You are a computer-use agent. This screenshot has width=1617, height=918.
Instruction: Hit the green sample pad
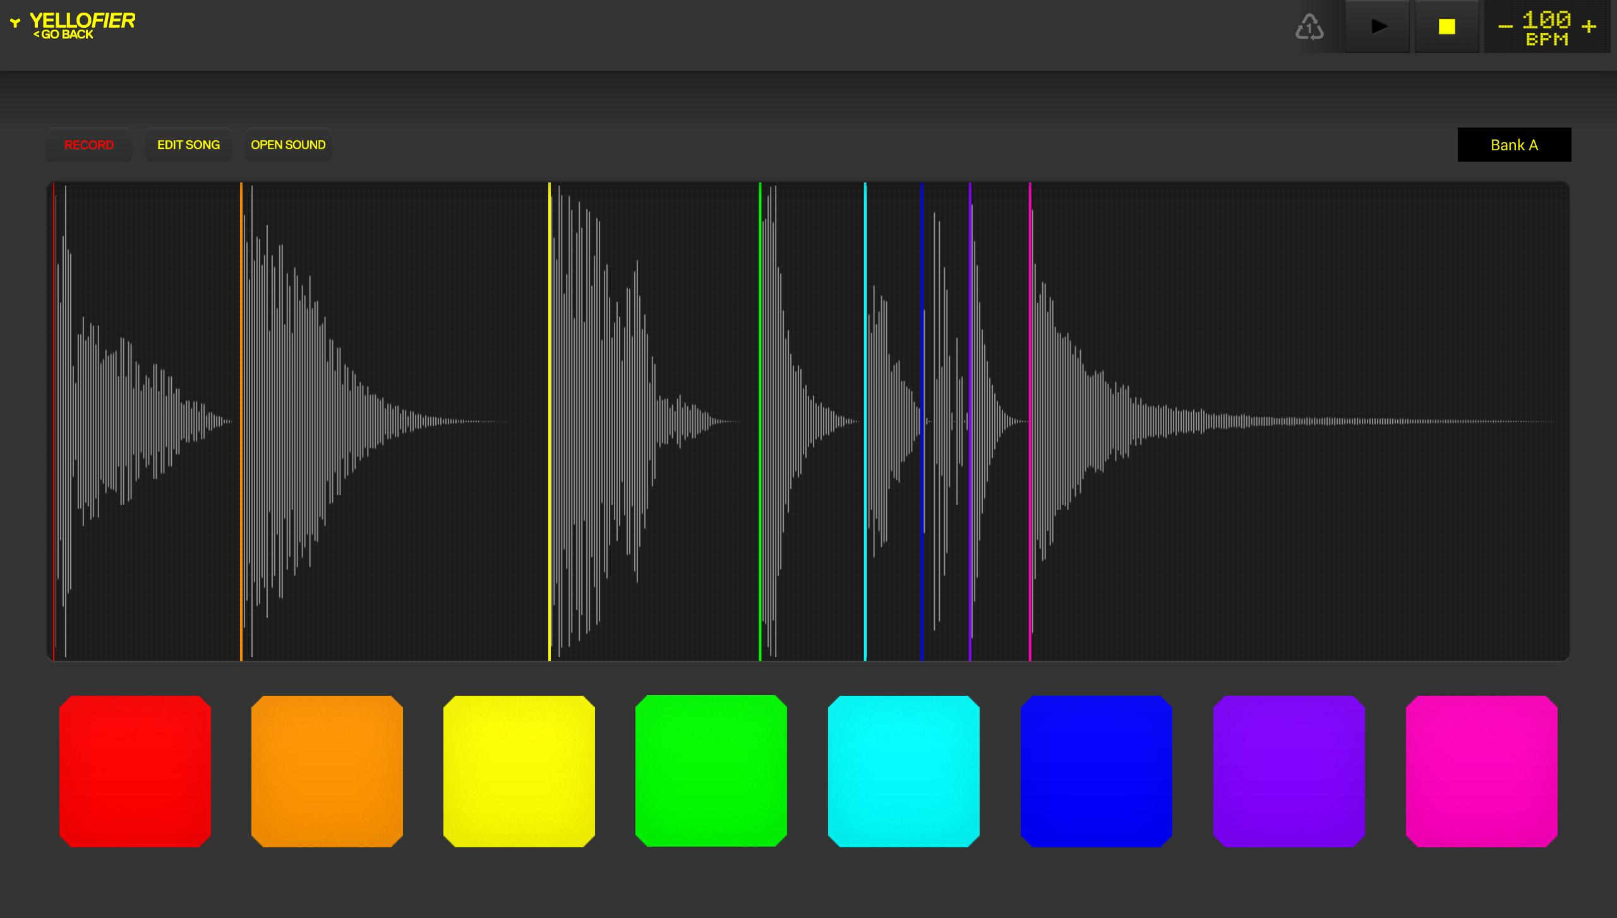click(711, 771)
